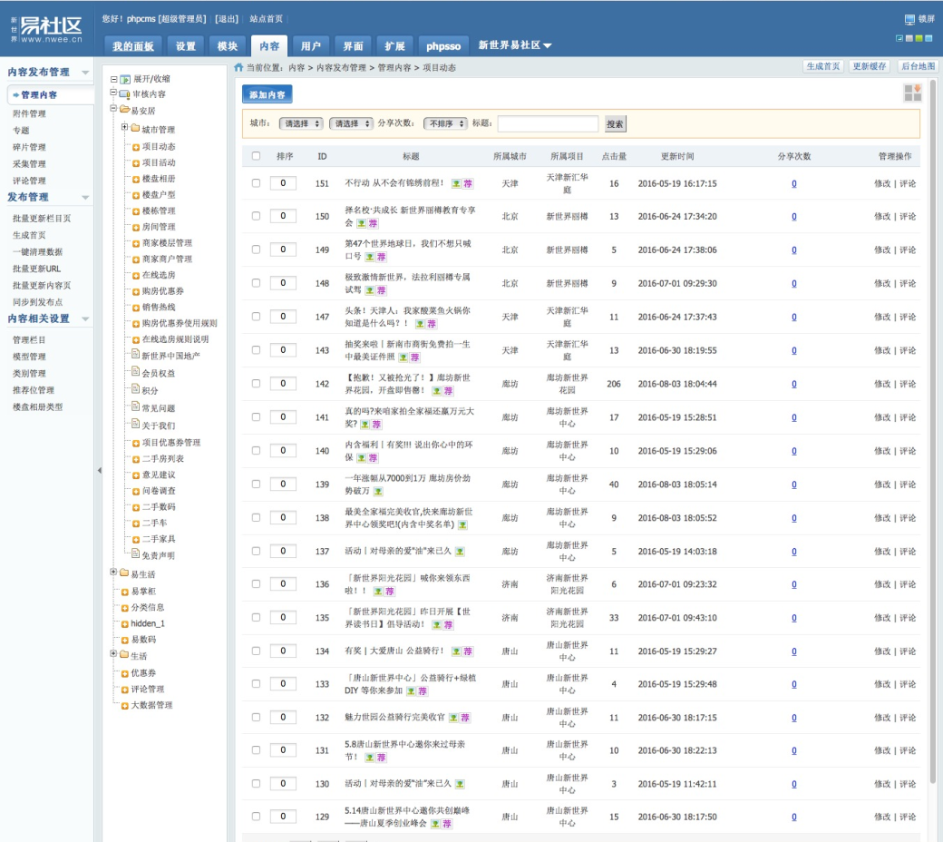Screen dimensions: 943x842
Task: Check the checkbox for row ID 147
Action: (x=257, y=316)
